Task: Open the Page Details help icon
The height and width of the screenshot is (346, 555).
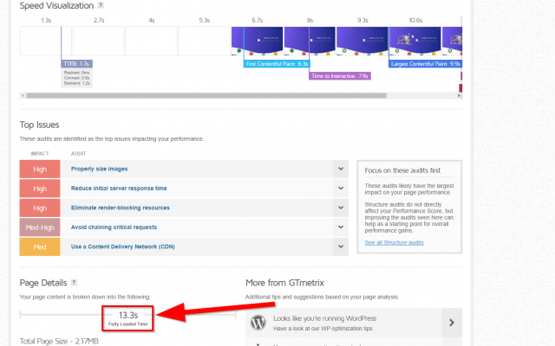Action: pos(74,283)
